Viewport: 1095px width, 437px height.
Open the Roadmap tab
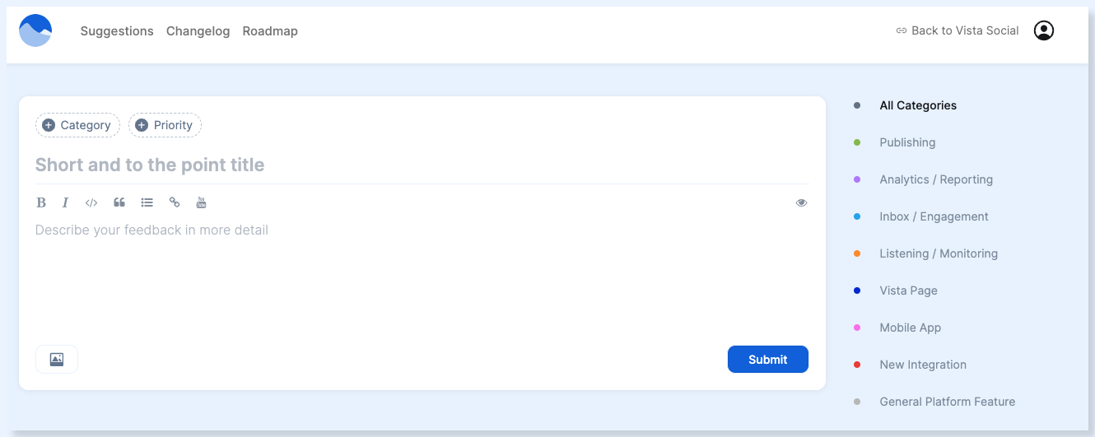tap(270, 31)
